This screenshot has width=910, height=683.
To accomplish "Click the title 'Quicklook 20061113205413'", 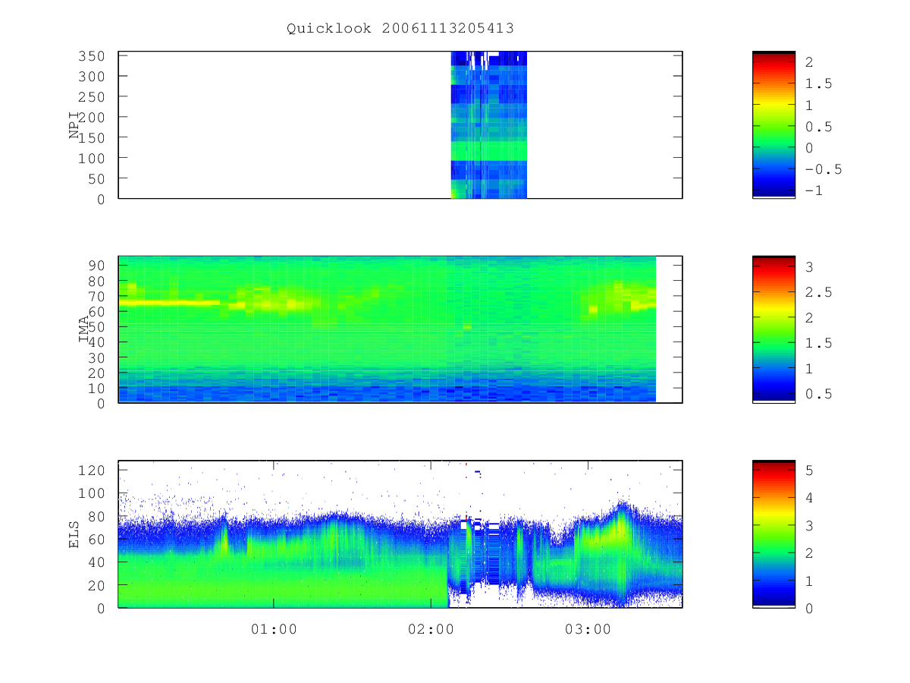I will click(400, 29).
